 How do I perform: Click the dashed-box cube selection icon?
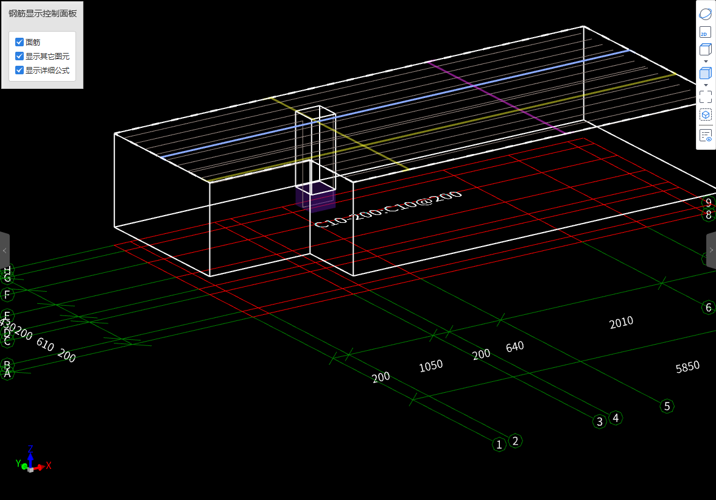tap(706, 114)
